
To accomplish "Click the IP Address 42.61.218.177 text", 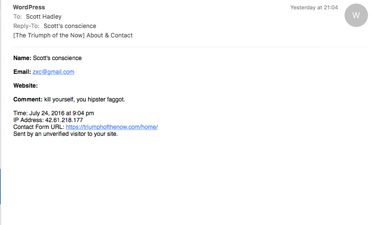I will click(x=48, y=120).
